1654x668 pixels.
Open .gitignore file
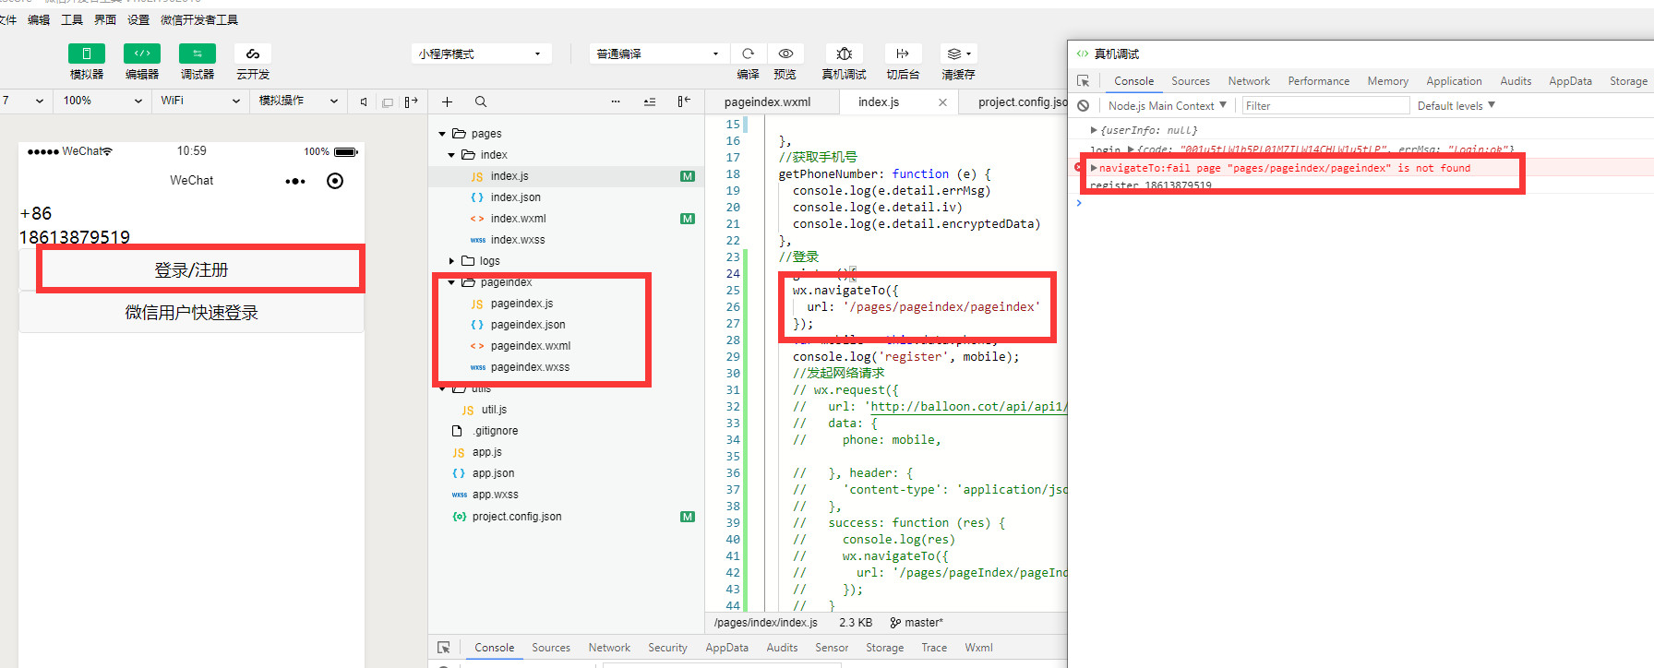pyautogui.click(x=496, y=431)
